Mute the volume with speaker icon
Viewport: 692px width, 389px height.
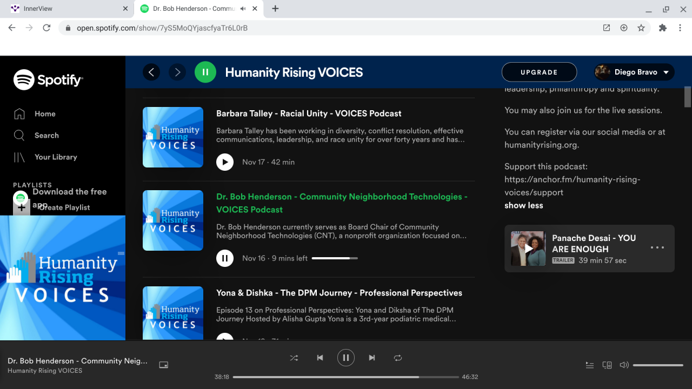click(624, 365)
